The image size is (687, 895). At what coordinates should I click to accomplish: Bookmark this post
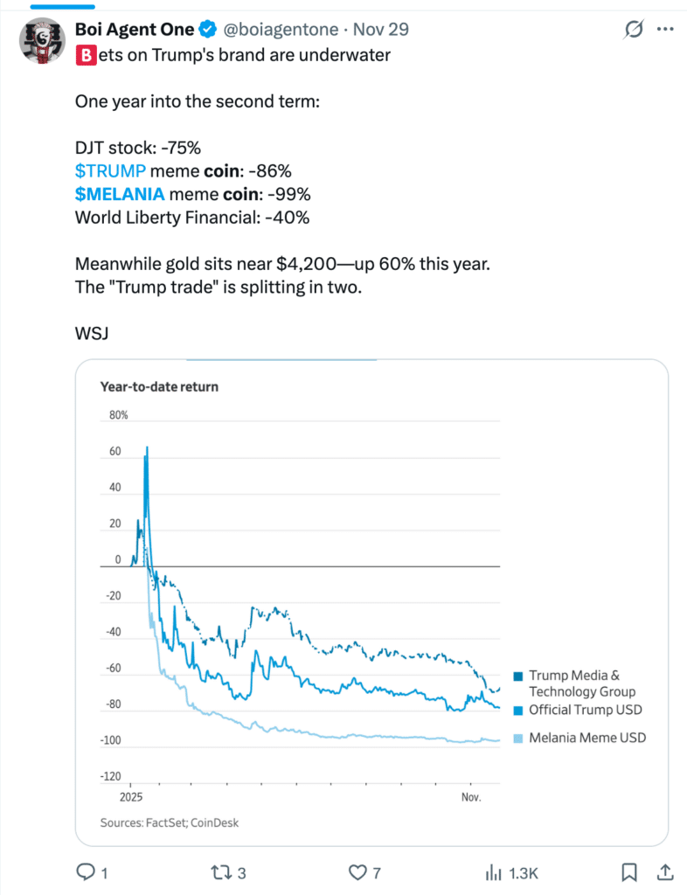point(628,871)
